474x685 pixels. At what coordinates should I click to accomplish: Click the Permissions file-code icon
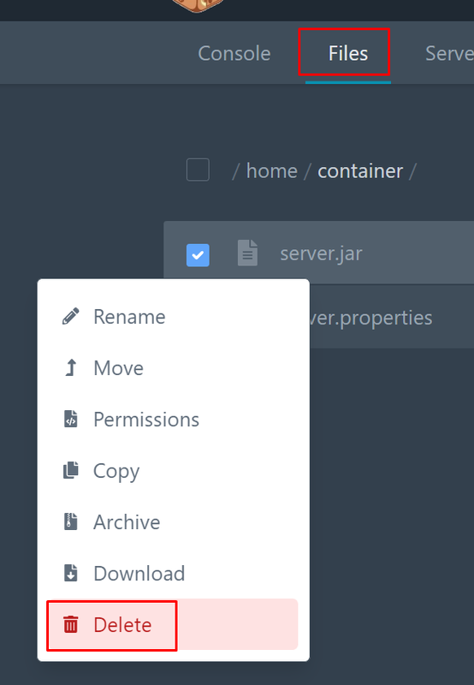point(71,419)
